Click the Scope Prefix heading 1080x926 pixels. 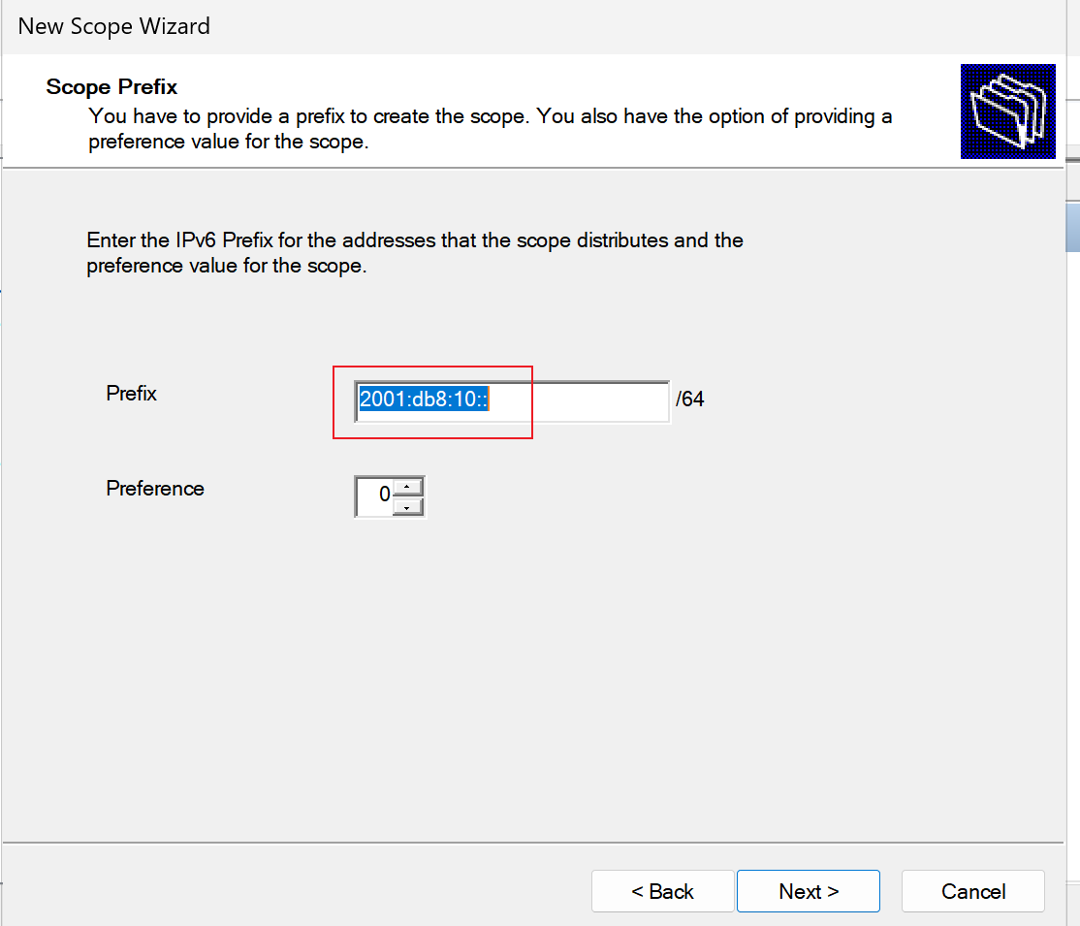[x=111, y=87]
